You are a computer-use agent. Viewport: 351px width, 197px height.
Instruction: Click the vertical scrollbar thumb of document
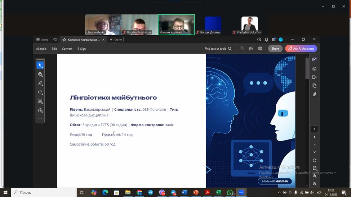(307, 68)
